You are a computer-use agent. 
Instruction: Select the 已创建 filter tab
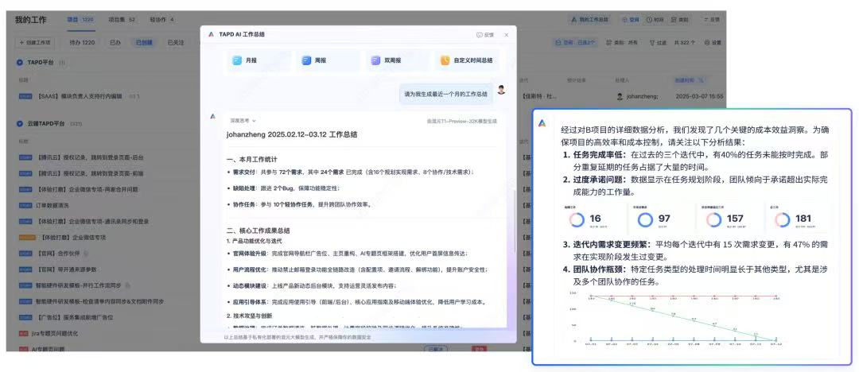pos(144,42)
